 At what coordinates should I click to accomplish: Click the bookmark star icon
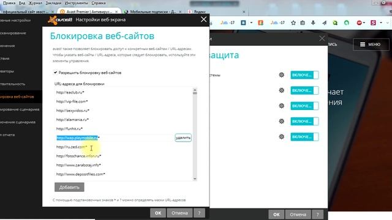pyautogui.click(x=293, y=23)
